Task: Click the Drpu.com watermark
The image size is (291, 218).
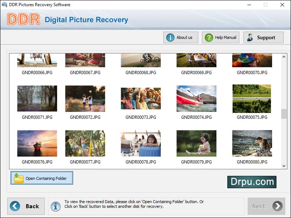Action: 252,182
